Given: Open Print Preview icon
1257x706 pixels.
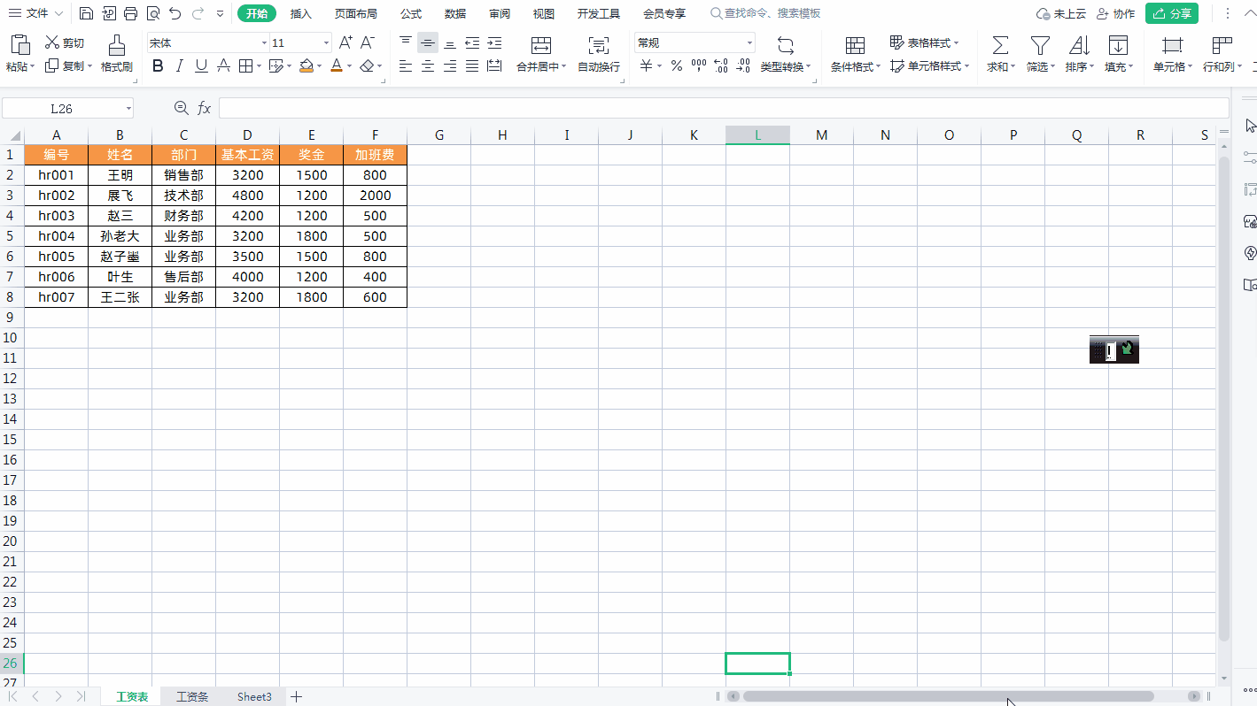Looking at the screenshot, I should [x=153, y=13].
